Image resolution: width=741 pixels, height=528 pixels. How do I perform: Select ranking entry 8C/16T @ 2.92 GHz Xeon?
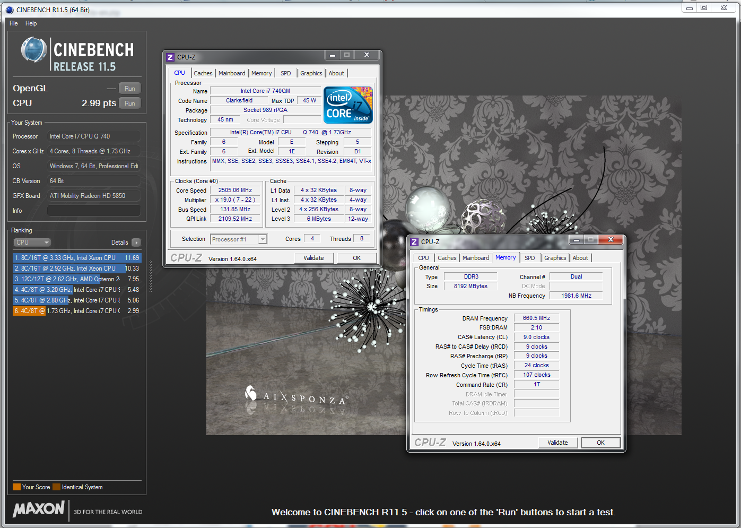click(x=77, y=269)
